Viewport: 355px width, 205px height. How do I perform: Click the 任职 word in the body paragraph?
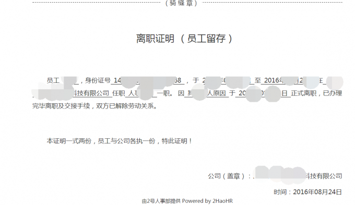119,93
